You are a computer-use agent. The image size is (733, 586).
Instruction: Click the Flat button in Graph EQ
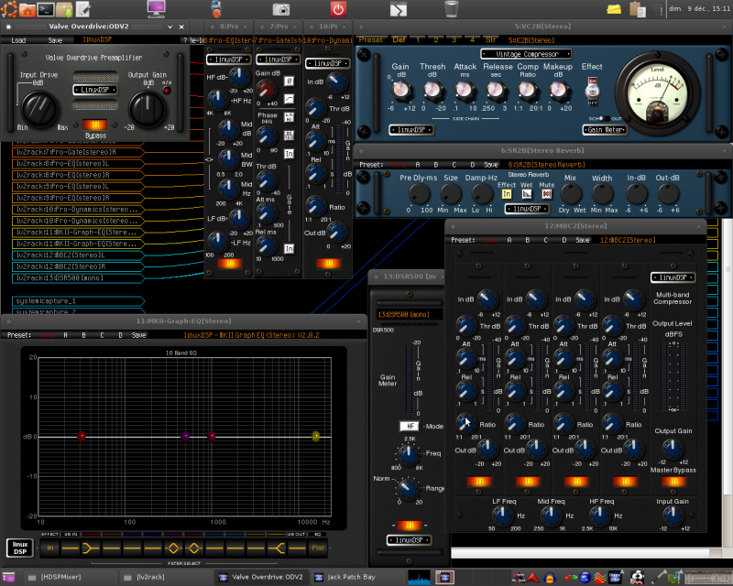(x=318, y=548)
